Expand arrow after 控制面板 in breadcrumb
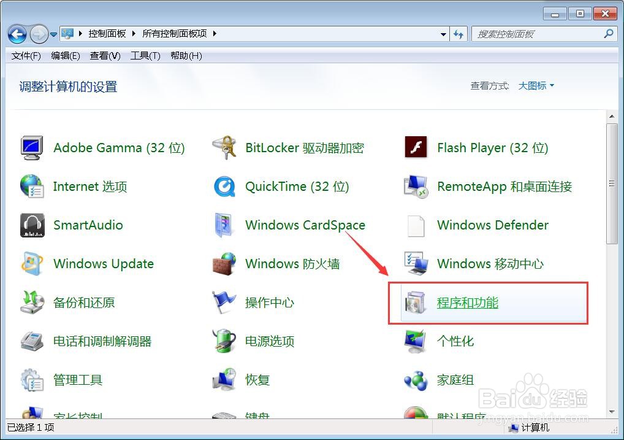Screen dimensions: 624x440 (134, 34)
